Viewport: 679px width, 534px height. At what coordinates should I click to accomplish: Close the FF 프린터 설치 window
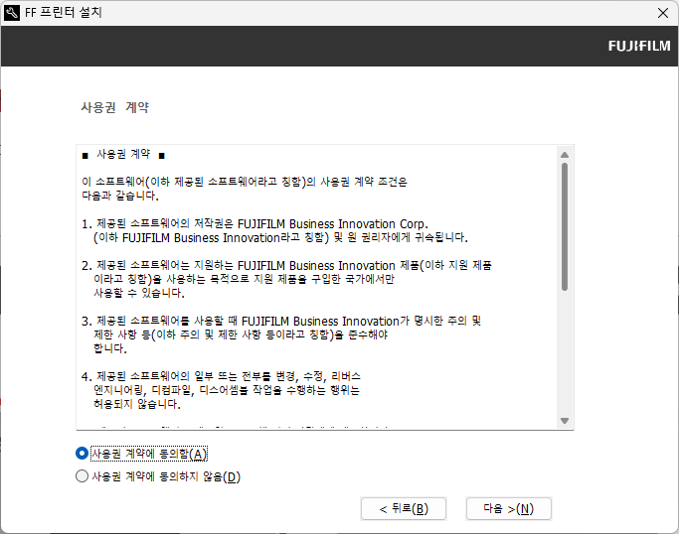point(662,13)
